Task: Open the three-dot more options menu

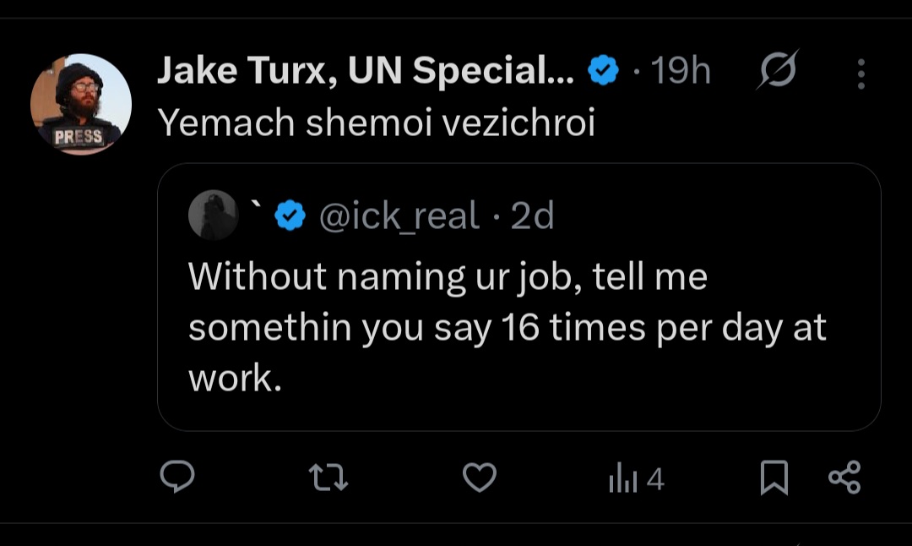Action: click(860, 74)
